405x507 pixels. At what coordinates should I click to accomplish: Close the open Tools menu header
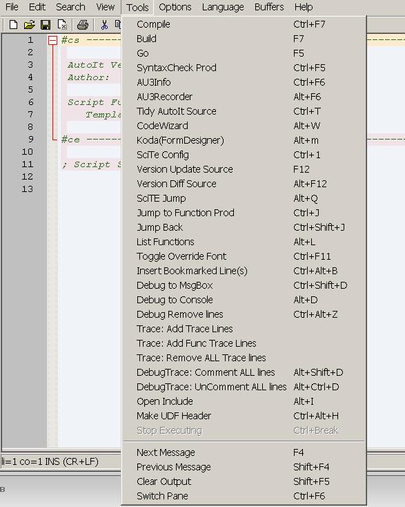click(137, 7)
